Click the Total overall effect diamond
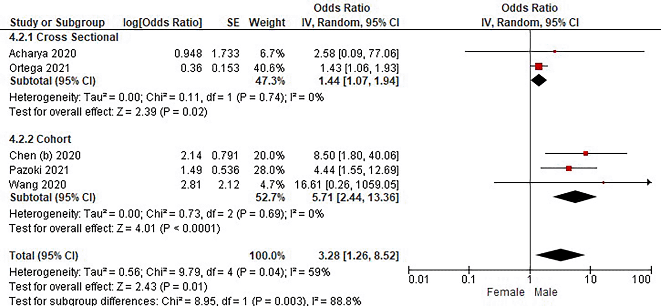 coord(560,255)
